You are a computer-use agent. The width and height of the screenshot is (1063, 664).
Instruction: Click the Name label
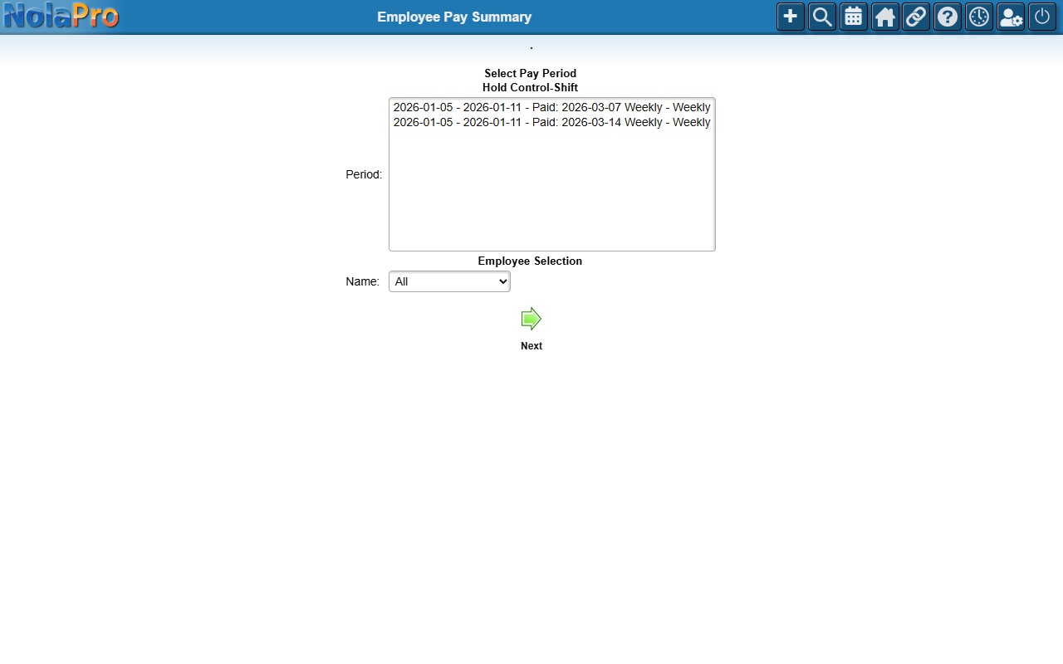(362, 281)
